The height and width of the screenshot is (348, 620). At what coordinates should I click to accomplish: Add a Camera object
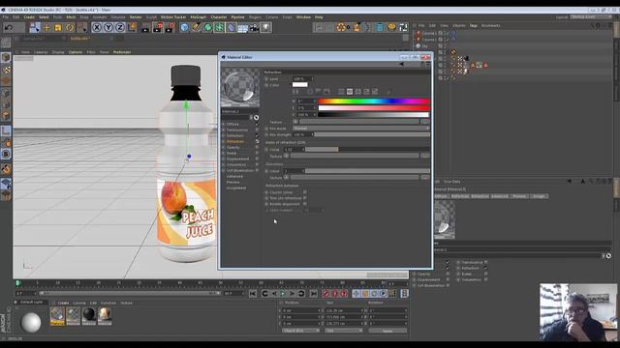coord(254,27)
